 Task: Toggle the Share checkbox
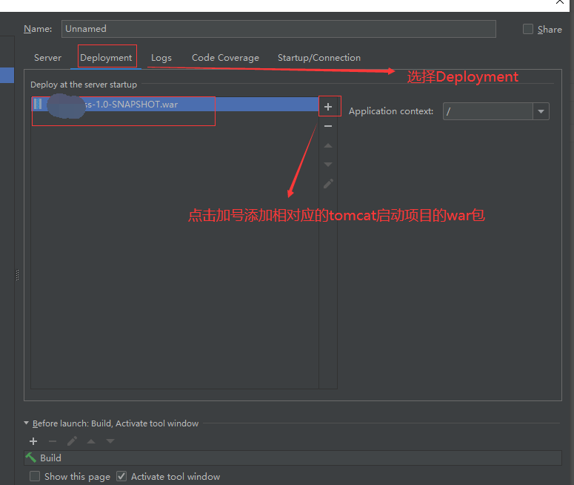528,29
